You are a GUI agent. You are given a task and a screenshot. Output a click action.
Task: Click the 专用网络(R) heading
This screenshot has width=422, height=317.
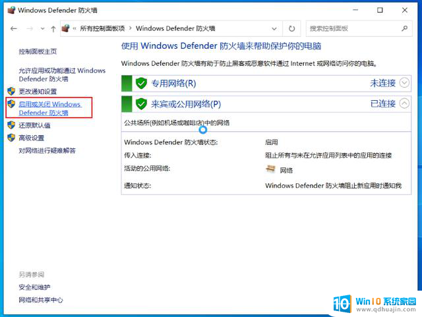pyautogui.click(x=173, y=84)
